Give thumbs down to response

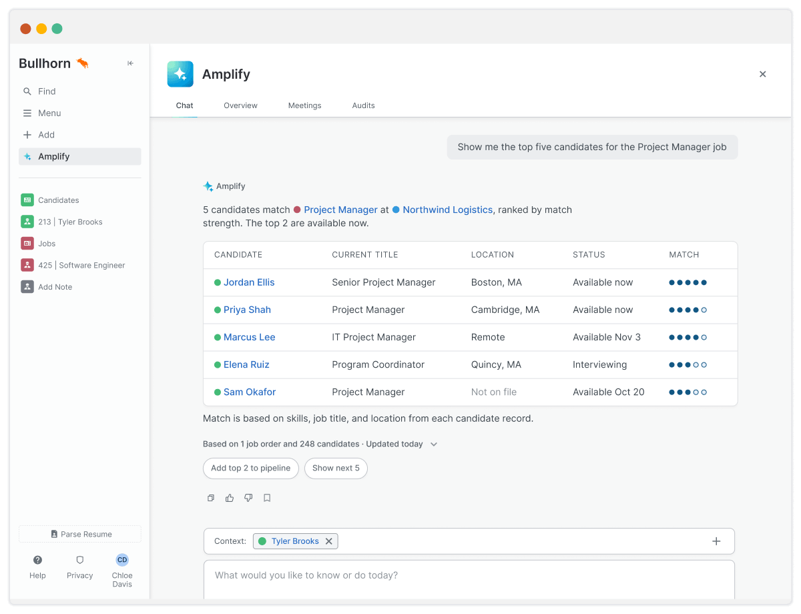point(248,498)
